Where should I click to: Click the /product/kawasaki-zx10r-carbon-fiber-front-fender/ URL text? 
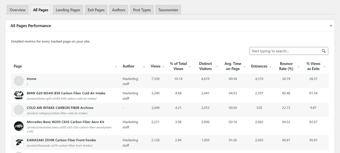pyautogui.click(x=60, y=146)
